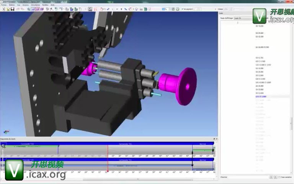Image resolution: width=294 pixels, height=184 pixels.
Task: Click second search button beside Chercher field
Action: [276, 177]
